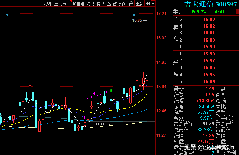Select the 涨停 16.85 value
This screenshot has height=155, width=239.
click(208, 136)
